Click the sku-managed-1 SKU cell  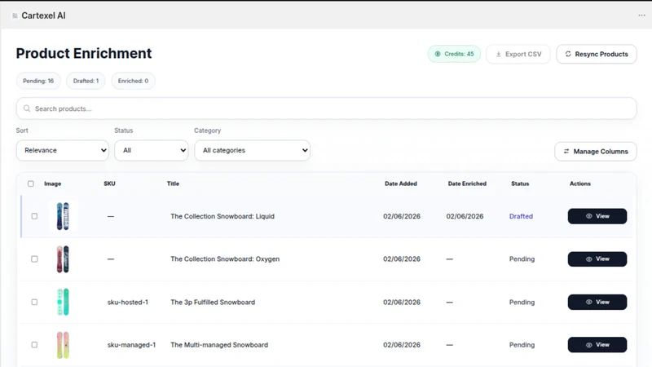pos(131,345)
